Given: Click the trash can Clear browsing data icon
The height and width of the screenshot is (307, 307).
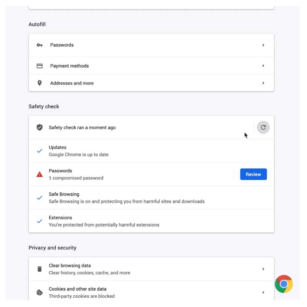Looking at the screenshot, I should pyautogui.click(x=40, y=269).
